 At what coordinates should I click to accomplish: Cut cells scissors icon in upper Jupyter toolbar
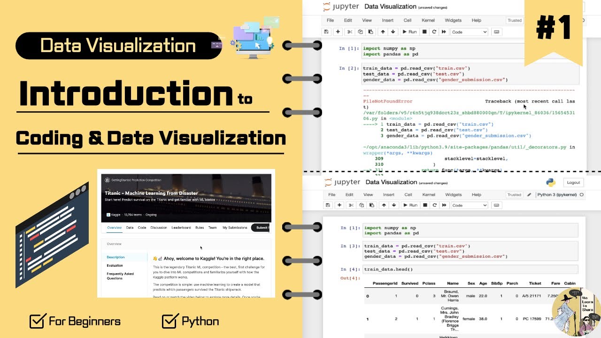[x=350, y=32]
